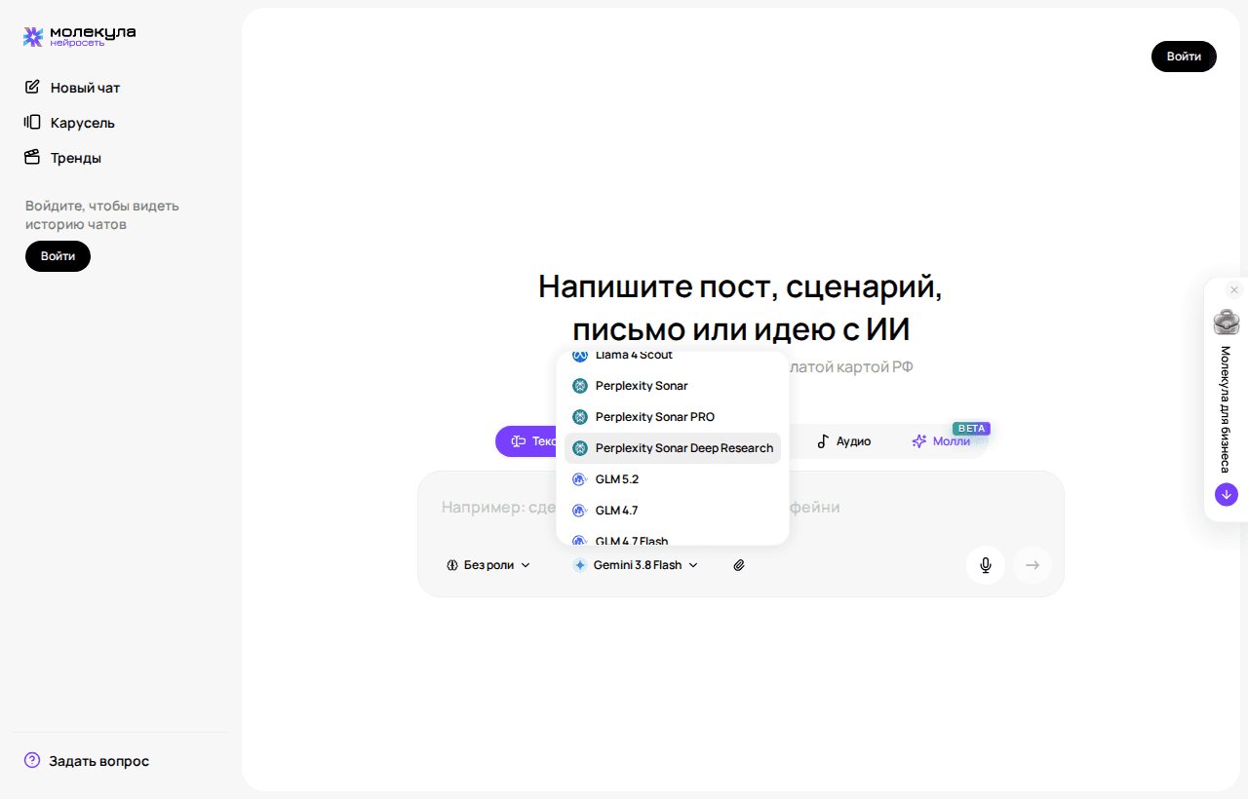1248x799 pixels.
Task: Click the sidebar Войти button under chat history
Action: click(x=58, y=256)
